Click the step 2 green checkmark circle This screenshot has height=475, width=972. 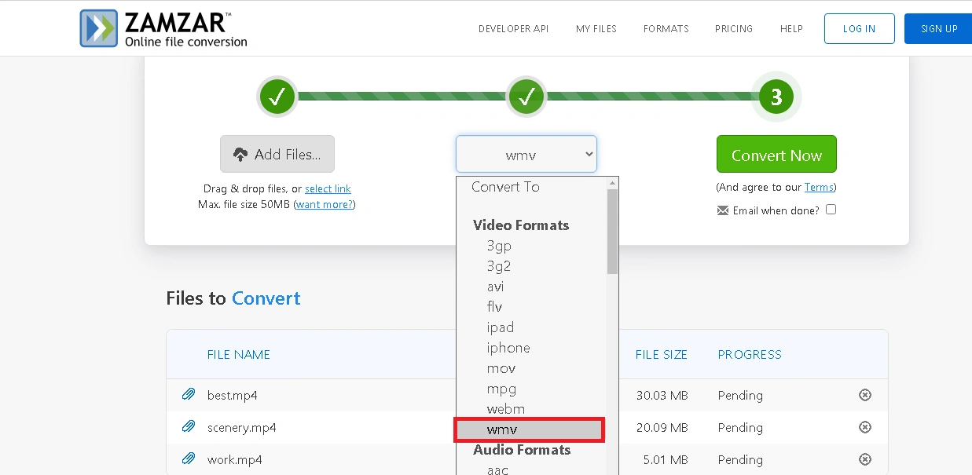(x=526, y=97)
